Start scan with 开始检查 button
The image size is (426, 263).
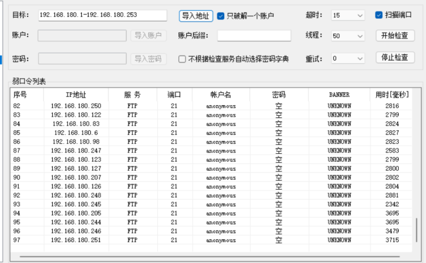pos(395,36)
